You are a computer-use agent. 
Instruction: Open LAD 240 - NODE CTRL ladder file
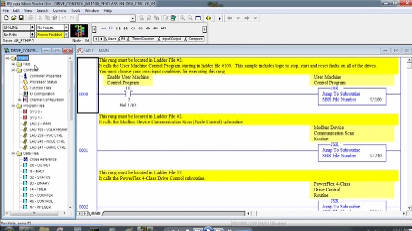pyautogui.click(x=47, y=141)
